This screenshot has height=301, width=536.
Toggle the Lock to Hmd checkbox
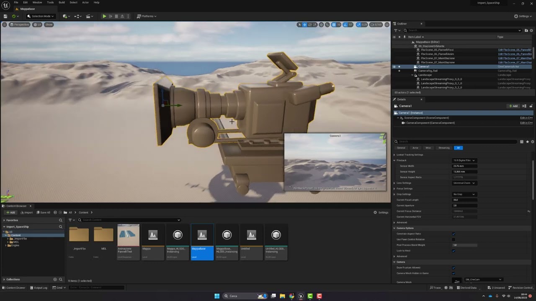point(454,251)
